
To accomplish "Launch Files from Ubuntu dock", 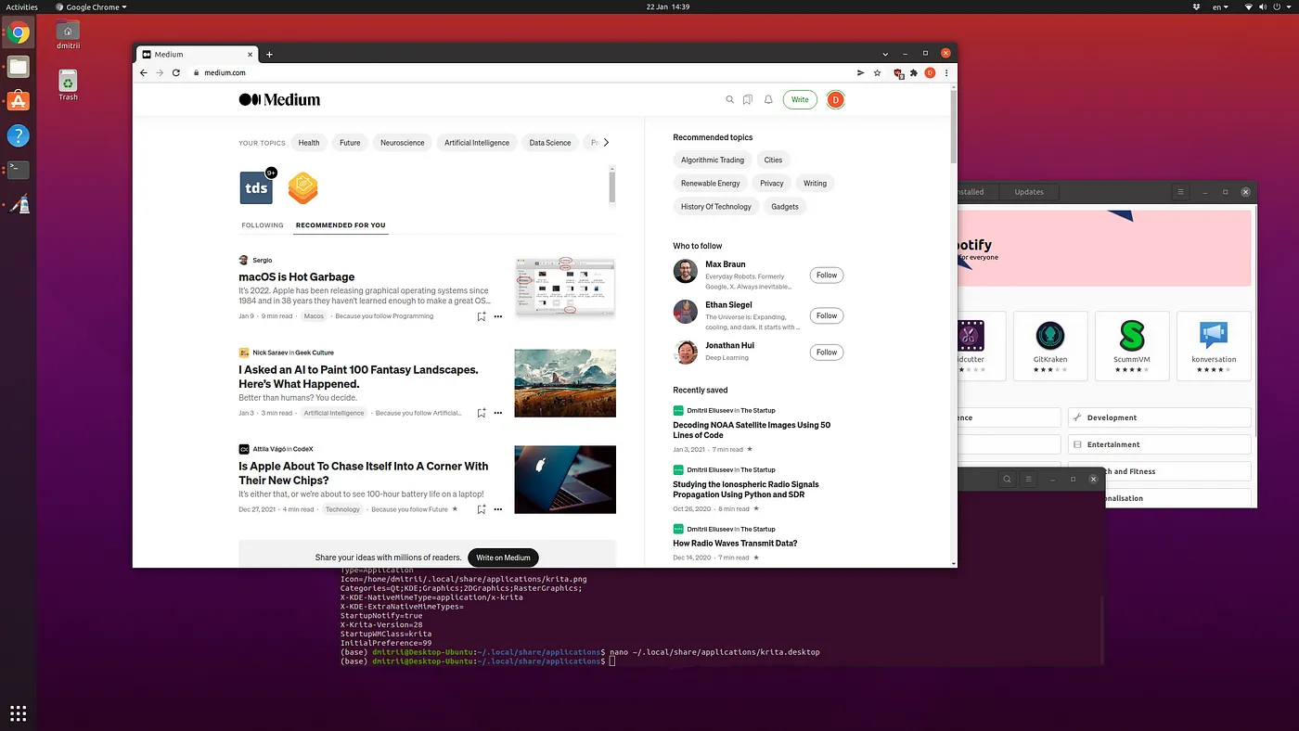I will point(18,67).
